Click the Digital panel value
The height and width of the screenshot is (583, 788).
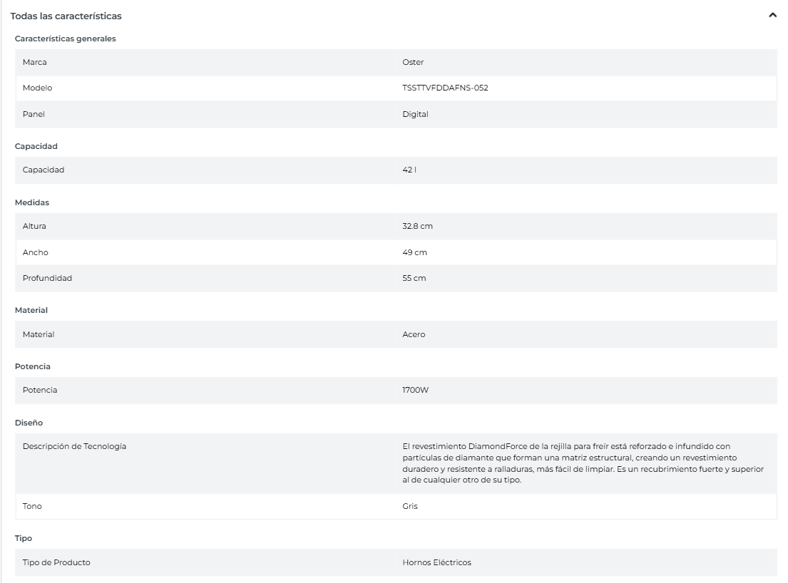415,114
